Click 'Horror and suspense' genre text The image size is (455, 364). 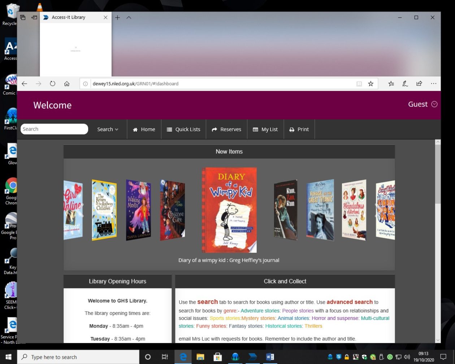(335, 318)
